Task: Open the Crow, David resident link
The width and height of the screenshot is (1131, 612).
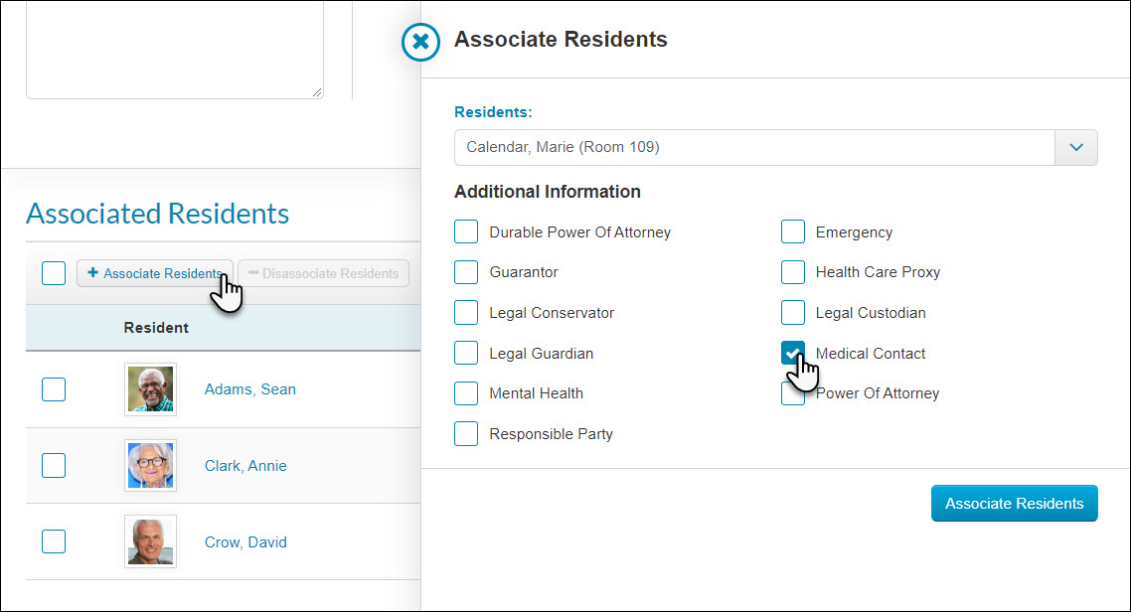Action: (x=245, y=542)
